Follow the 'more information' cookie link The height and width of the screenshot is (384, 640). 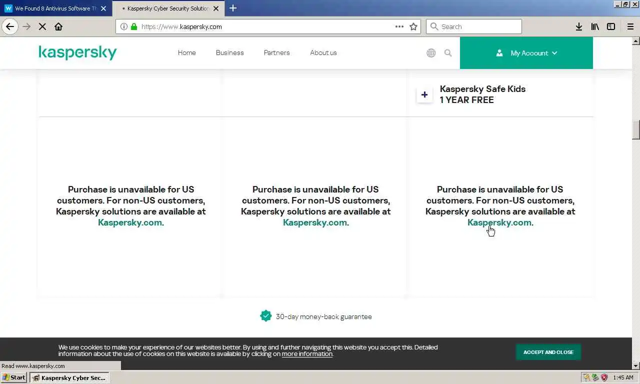click(x=307, y=354)
